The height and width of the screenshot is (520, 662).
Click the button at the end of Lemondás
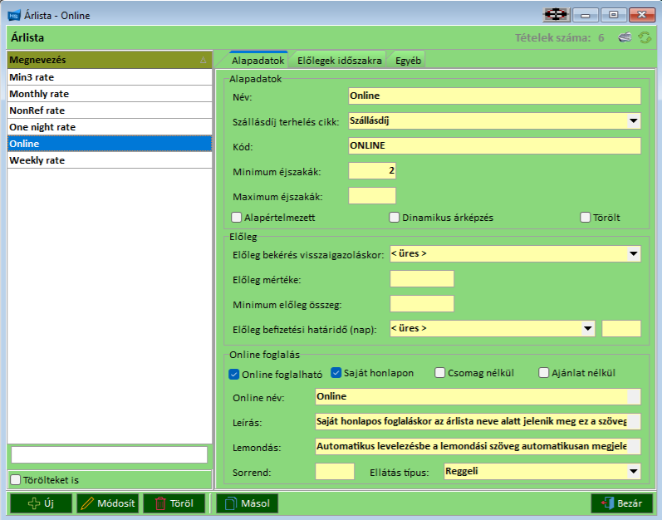click(x=634, y=447)
